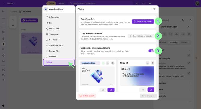Screen dimensions: 201x109
Task: Switch to the Indexing tab
Action: point(174,43)
